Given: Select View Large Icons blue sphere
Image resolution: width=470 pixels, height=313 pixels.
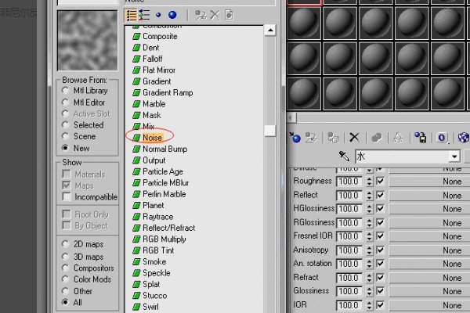Looking at the screenshot, I should (x=172, y=15).
